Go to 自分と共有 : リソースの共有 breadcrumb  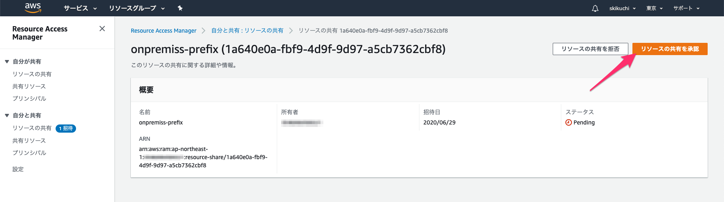coord(247,31)
